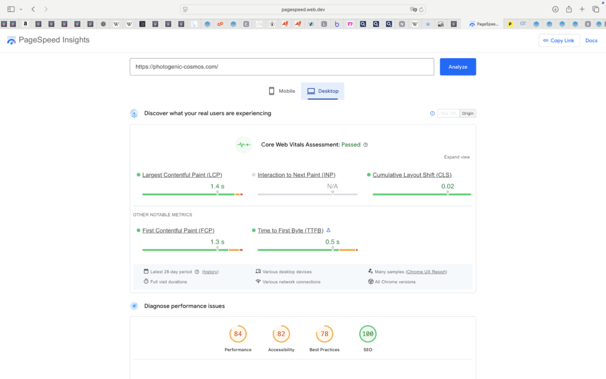606x379 pixels.
Task: Open the sidebar dropdown chevron in Safari
Action: click(21, 9)
